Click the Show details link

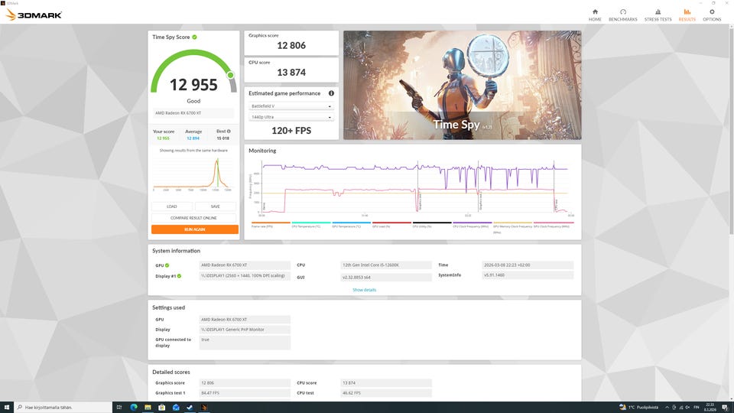coord(364,290)
